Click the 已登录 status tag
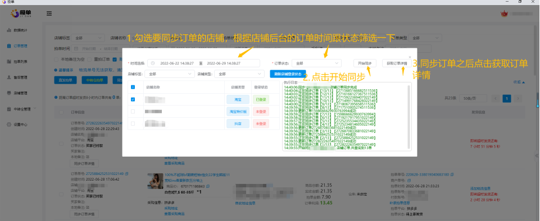540x221 pixels. pyautogui.click(x=261, y=100)
